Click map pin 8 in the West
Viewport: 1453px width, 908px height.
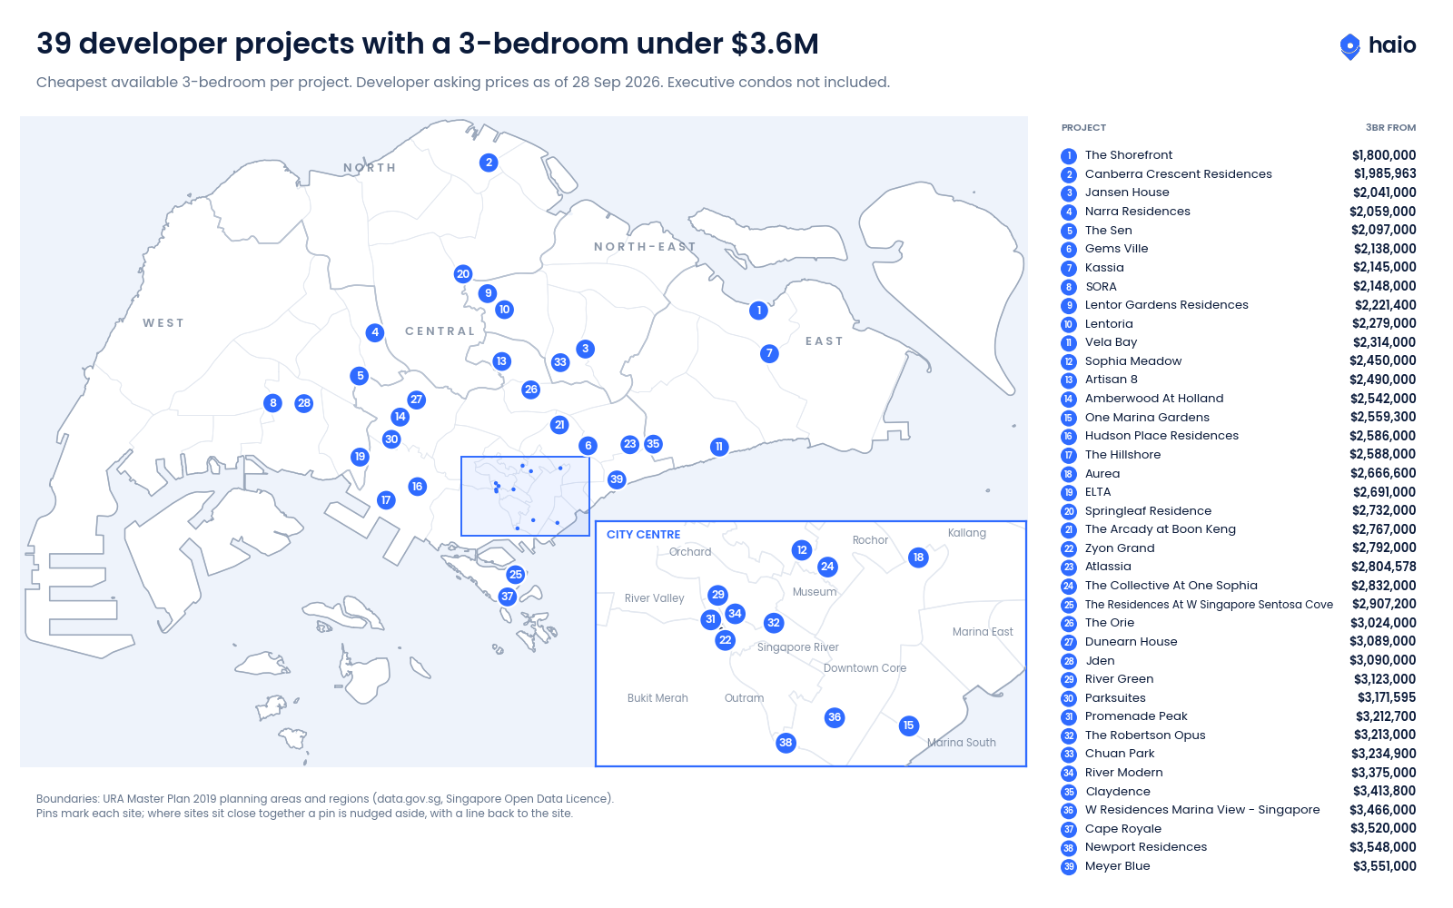click(272, 403)
